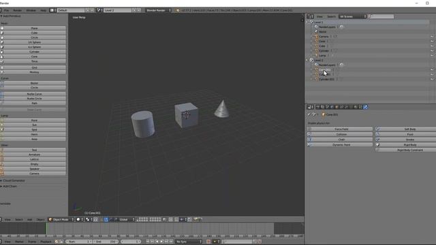
Task: Open the Render menu in top bar
Action: tap(18, 10)
